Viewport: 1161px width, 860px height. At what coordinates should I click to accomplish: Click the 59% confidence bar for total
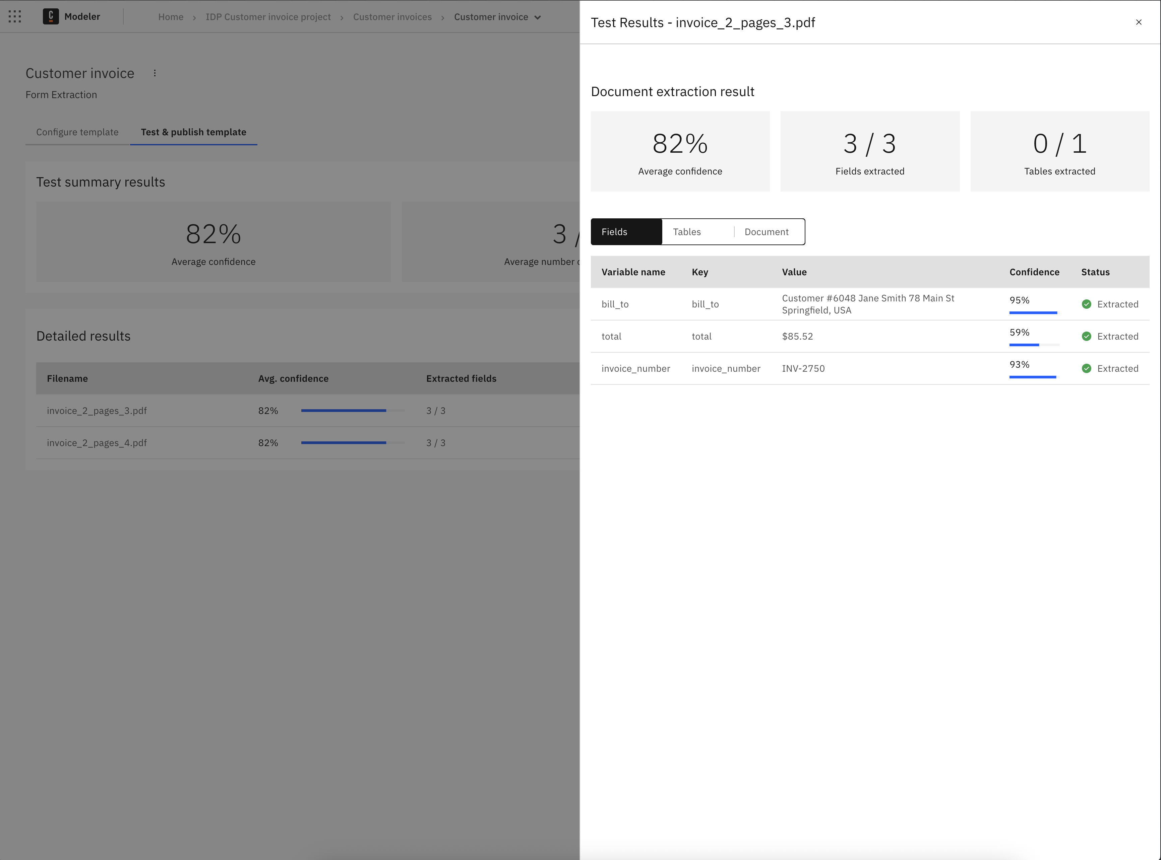1034,345
